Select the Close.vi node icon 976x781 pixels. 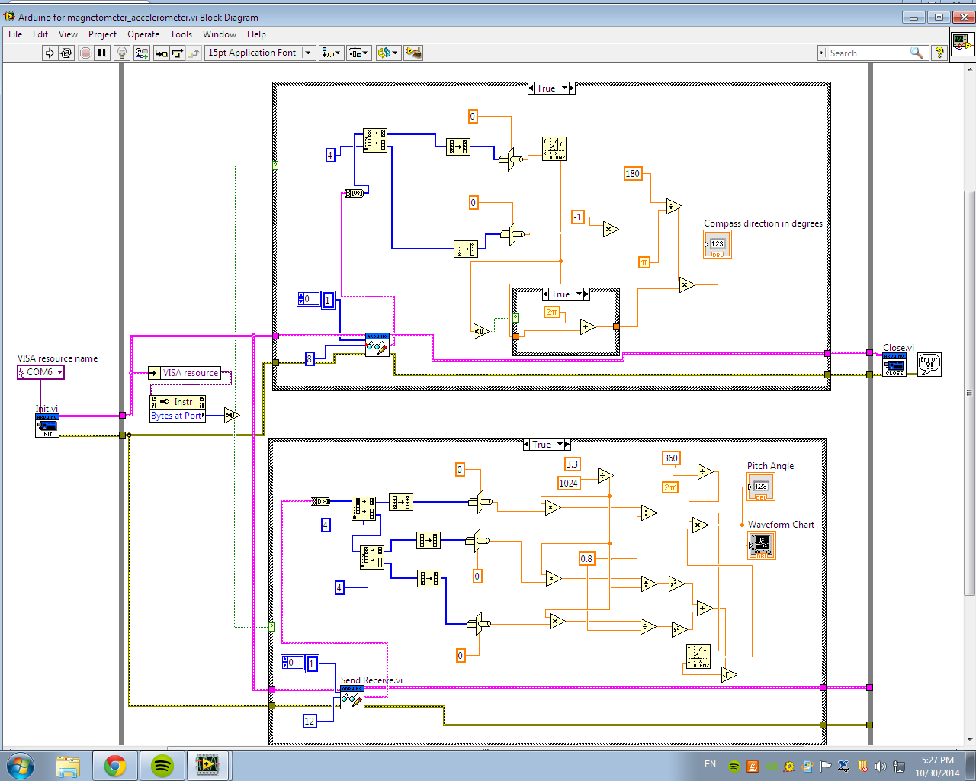point(894,365)
